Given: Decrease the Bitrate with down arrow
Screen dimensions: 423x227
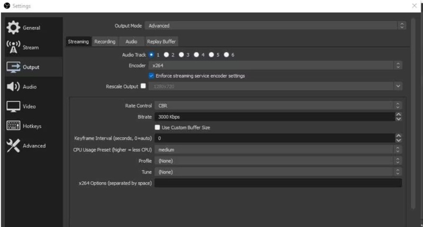Looking at the screenshot, I should pos(398,119).
